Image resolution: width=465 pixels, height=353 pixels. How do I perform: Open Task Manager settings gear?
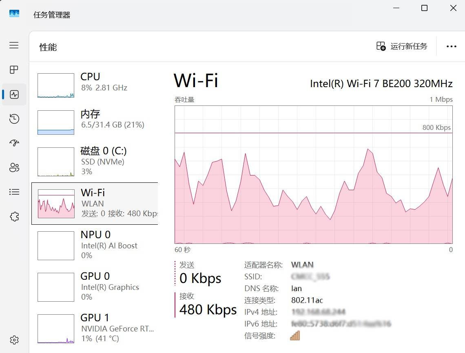coord(14,340)
